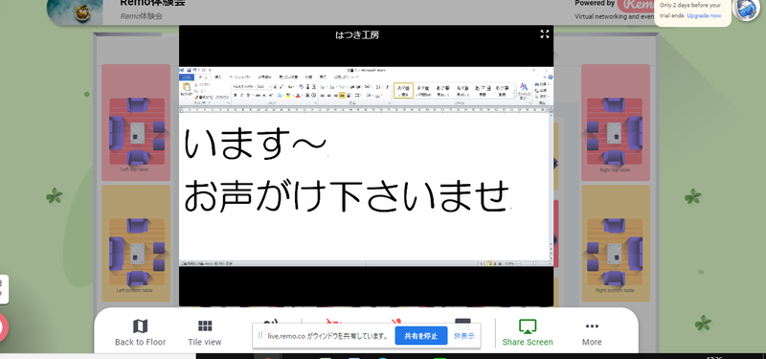Select the first highlighted style in Word gallery

[403, 90]
